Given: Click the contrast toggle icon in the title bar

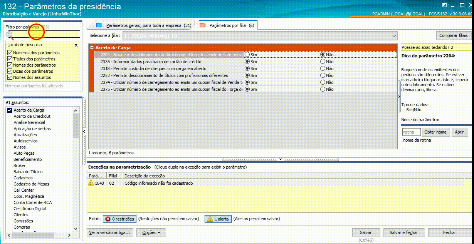Looking at the screenshot, I should 445,5.
